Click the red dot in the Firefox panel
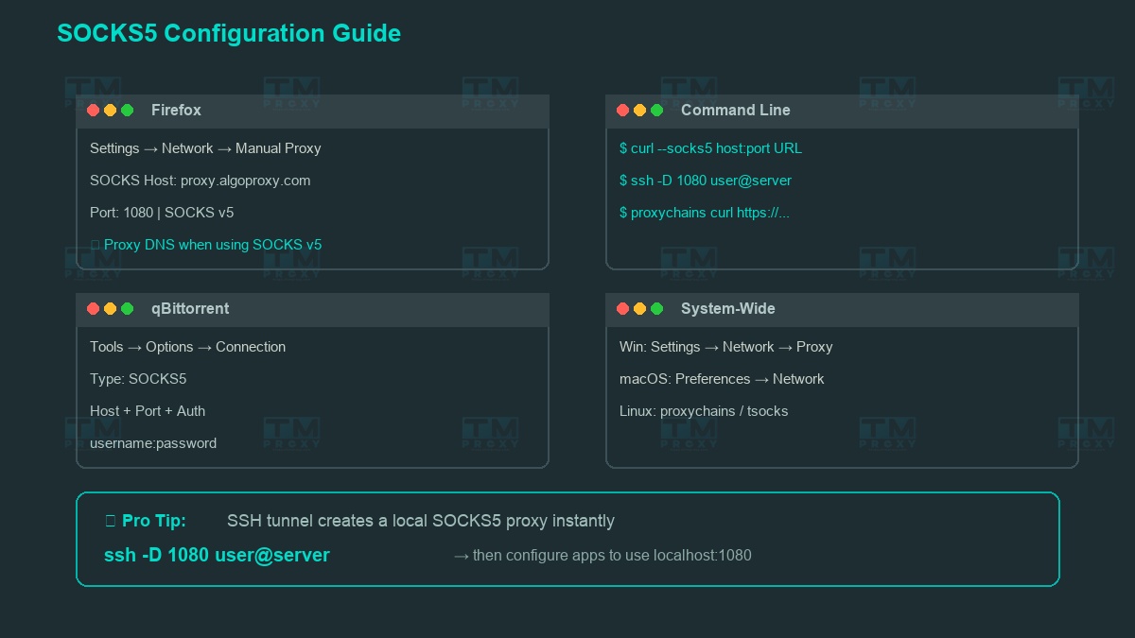Viewport: 1135px width, 638px height. (93, 111)
